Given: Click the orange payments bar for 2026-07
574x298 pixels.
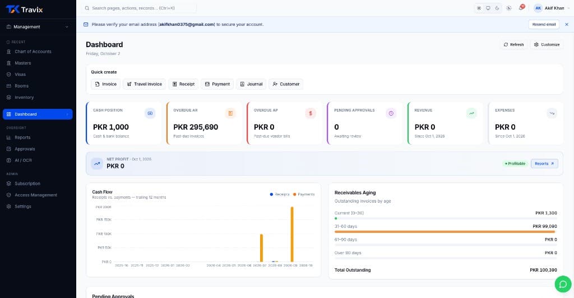Looking at the screenshot, I should pyautogui.click(x=261, y=248).
